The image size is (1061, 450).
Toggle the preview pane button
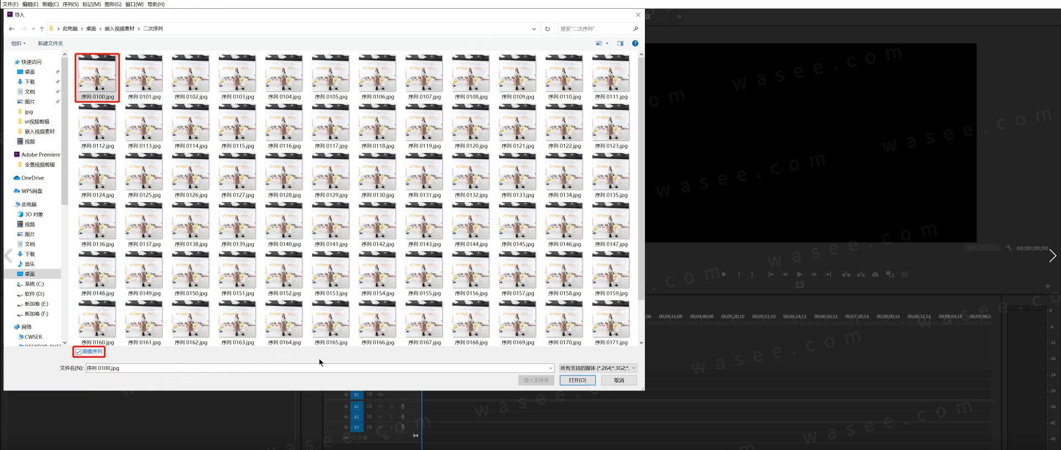tap(620, 43)
